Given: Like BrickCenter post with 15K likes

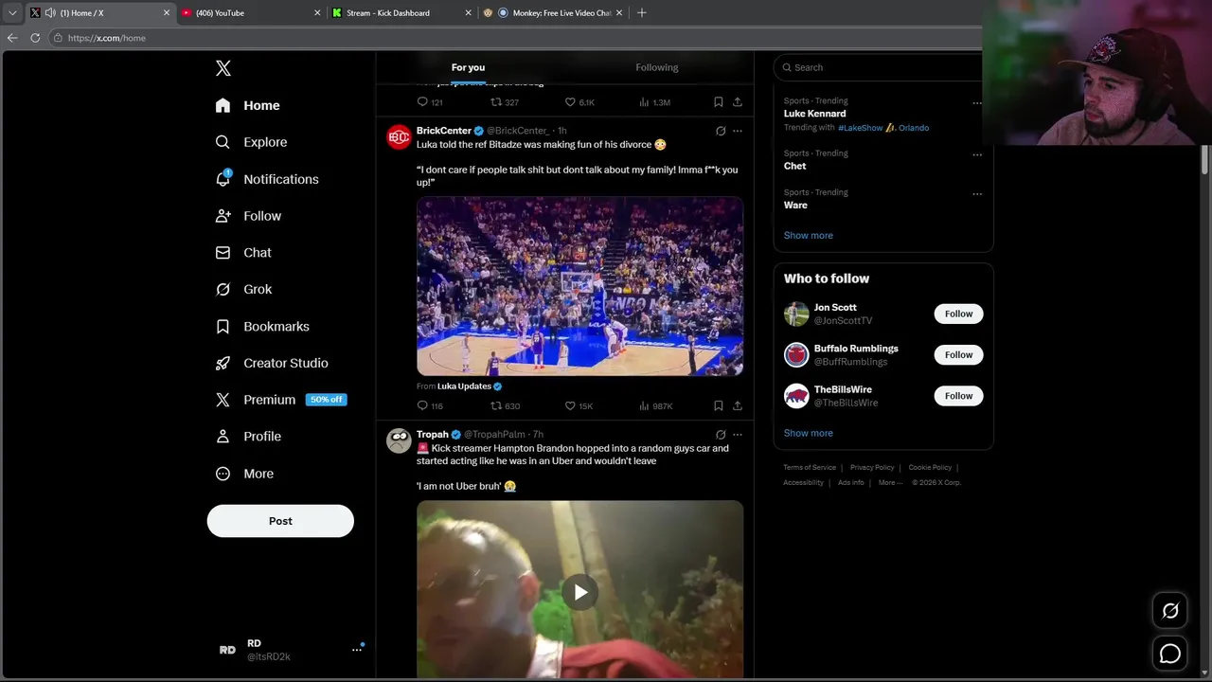Looking at the screenshot, I should click(579, 406).
